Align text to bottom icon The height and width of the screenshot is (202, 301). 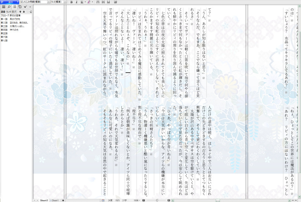click(x=108, y=2)
